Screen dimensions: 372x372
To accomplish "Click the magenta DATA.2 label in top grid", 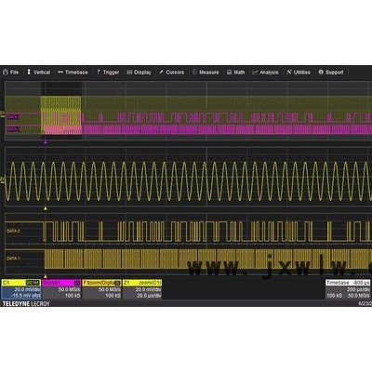I will pyautogui.click(x=13, y=117).
